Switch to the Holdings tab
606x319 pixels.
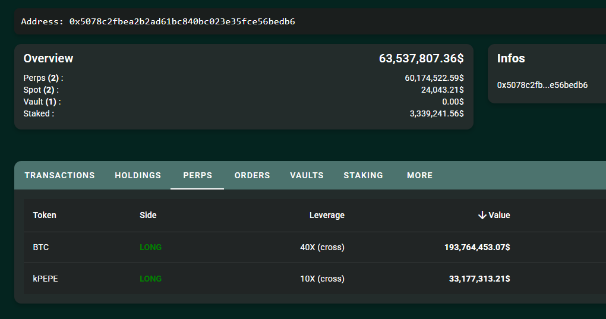[138, 175]
